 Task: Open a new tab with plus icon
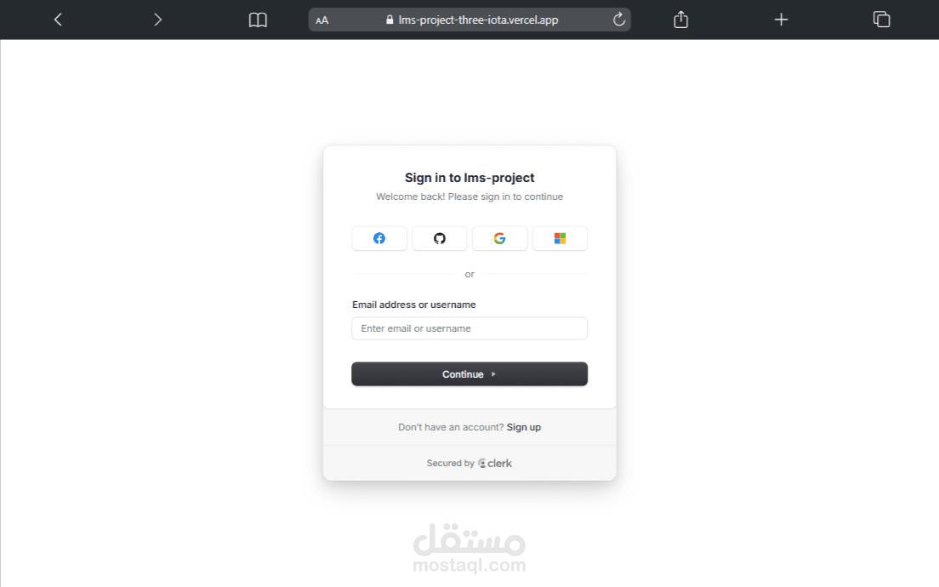click(781, 20)
